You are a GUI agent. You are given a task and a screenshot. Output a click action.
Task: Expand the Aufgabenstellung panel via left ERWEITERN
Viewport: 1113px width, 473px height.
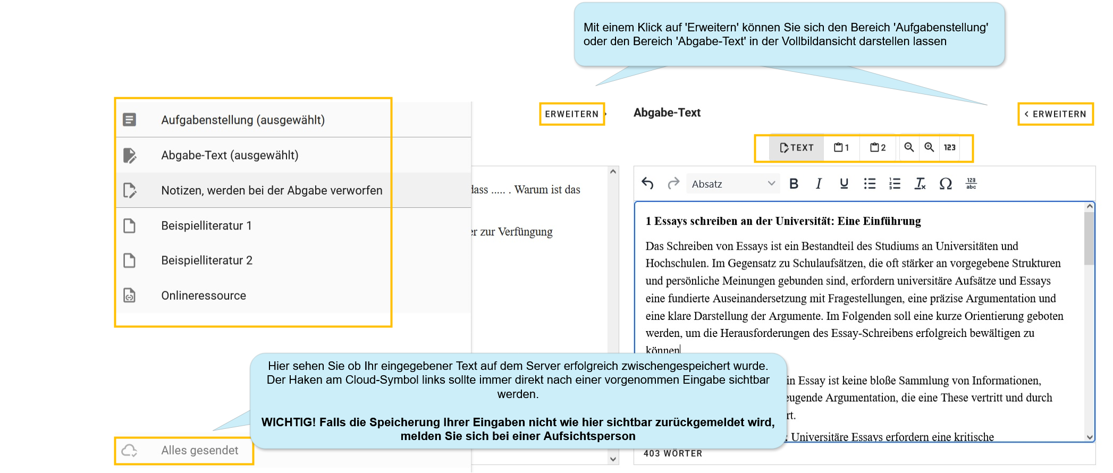point(572,114)
